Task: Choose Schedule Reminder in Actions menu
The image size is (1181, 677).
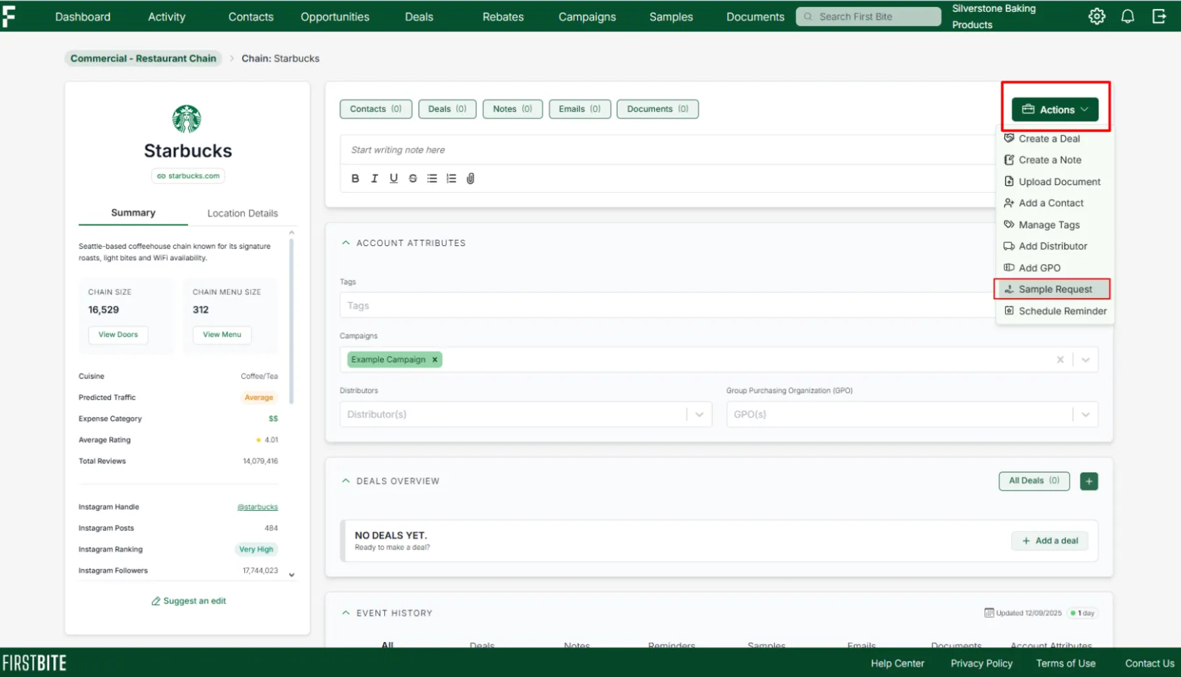Action: 1055,311
